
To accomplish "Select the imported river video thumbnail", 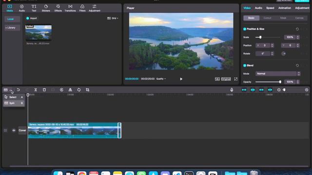I will coord(39,33).
